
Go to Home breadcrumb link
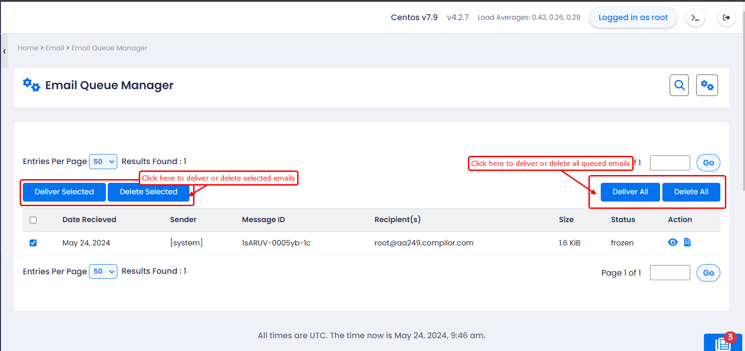(28, 48)
